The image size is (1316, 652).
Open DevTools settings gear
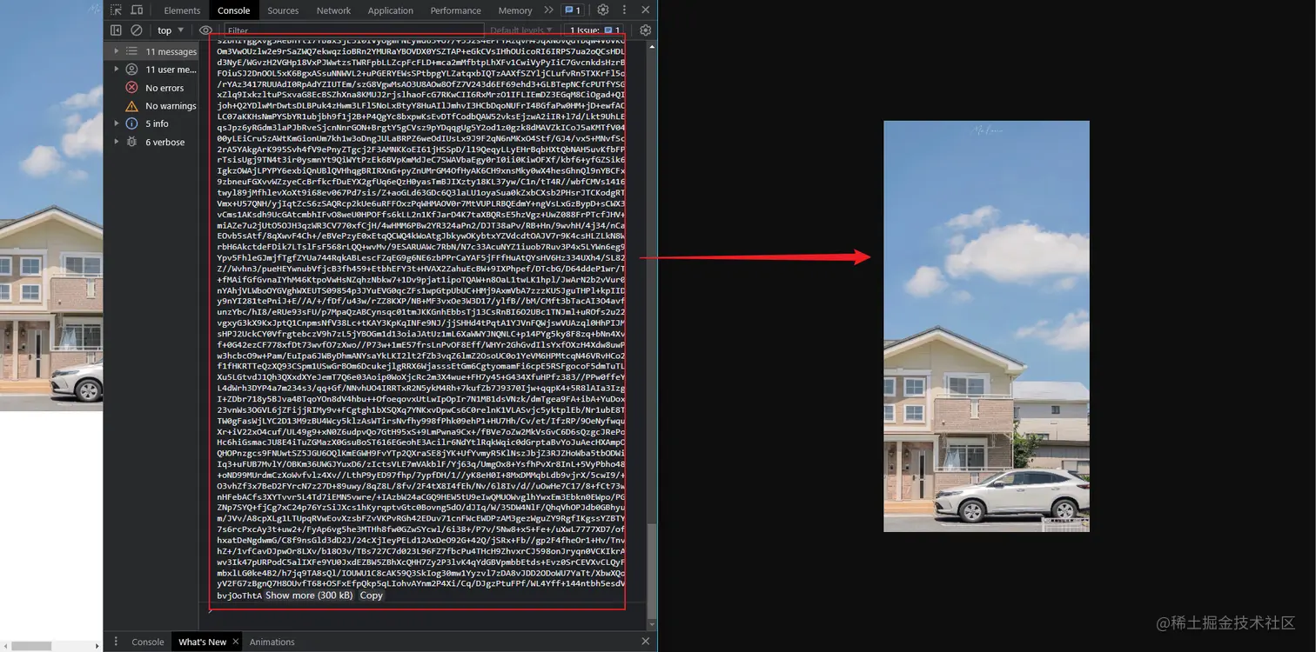pos(604,10)
